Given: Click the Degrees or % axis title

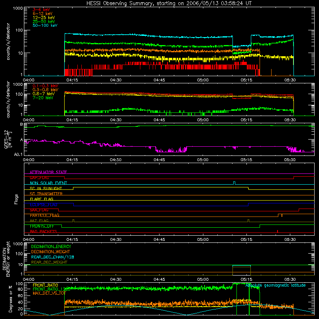Looking at the screenshot, I should (10, 299).
